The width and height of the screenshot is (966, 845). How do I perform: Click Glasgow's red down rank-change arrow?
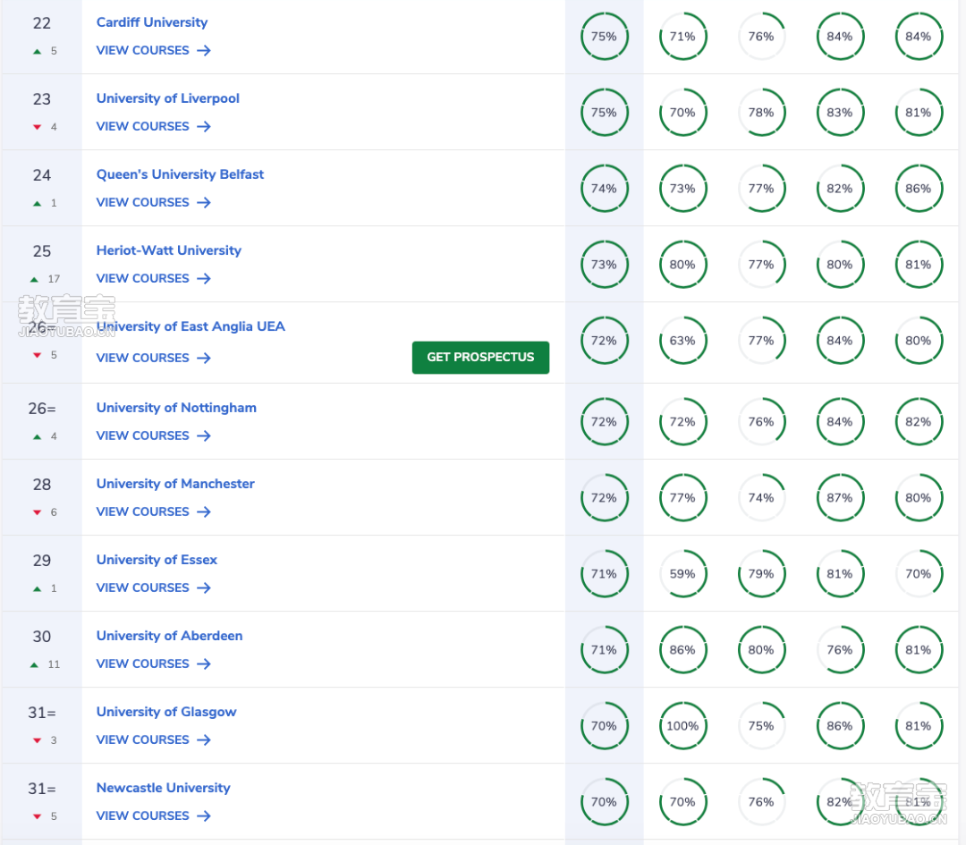click(x=37, y=741)
